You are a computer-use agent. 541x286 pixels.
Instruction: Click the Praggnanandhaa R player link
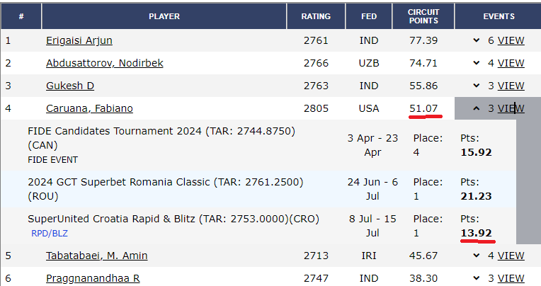tap(92, 278)
